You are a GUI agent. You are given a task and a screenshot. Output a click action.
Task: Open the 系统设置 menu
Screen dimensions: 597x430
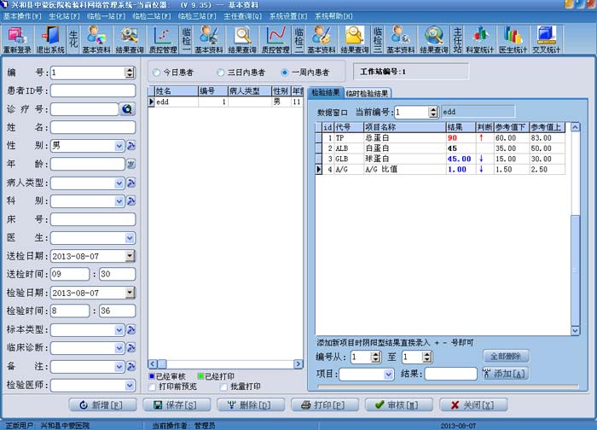[288, 16]
